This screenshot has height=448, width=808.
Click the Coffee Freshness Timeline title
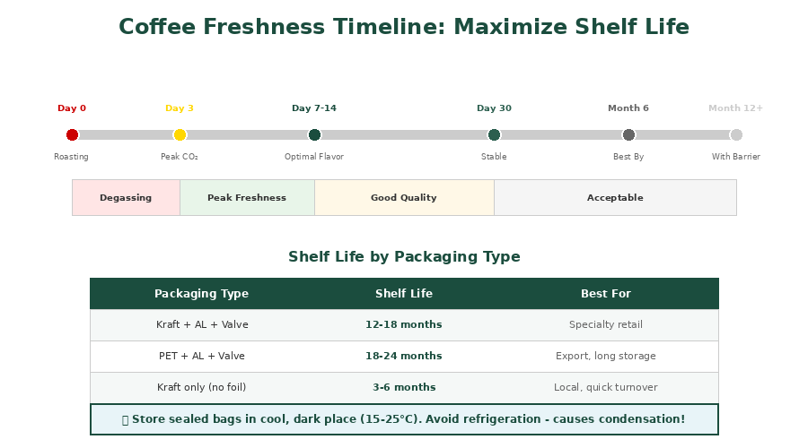coord(404,28)
